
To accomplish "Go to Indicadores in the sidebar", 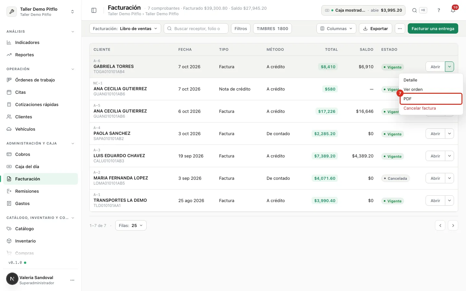I will click(40, 42).
